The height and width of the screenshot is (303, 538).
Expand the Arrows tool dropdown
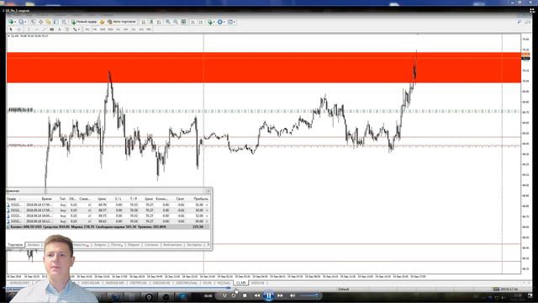coord(79,29)
